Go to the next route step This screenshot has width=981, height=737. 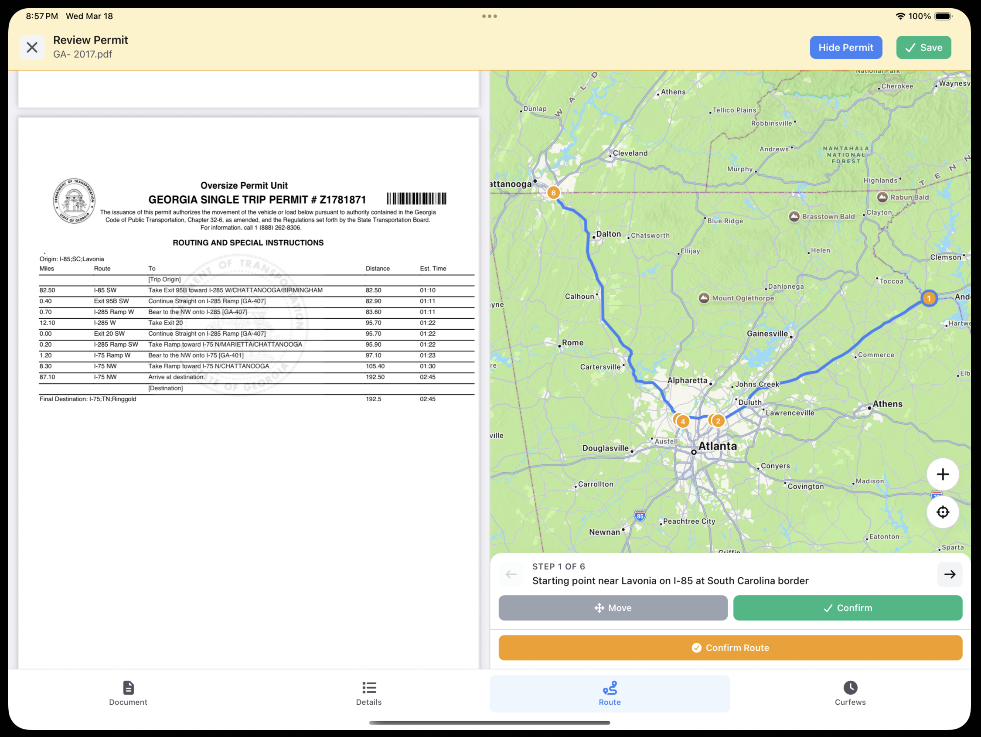tap(950, 574)
